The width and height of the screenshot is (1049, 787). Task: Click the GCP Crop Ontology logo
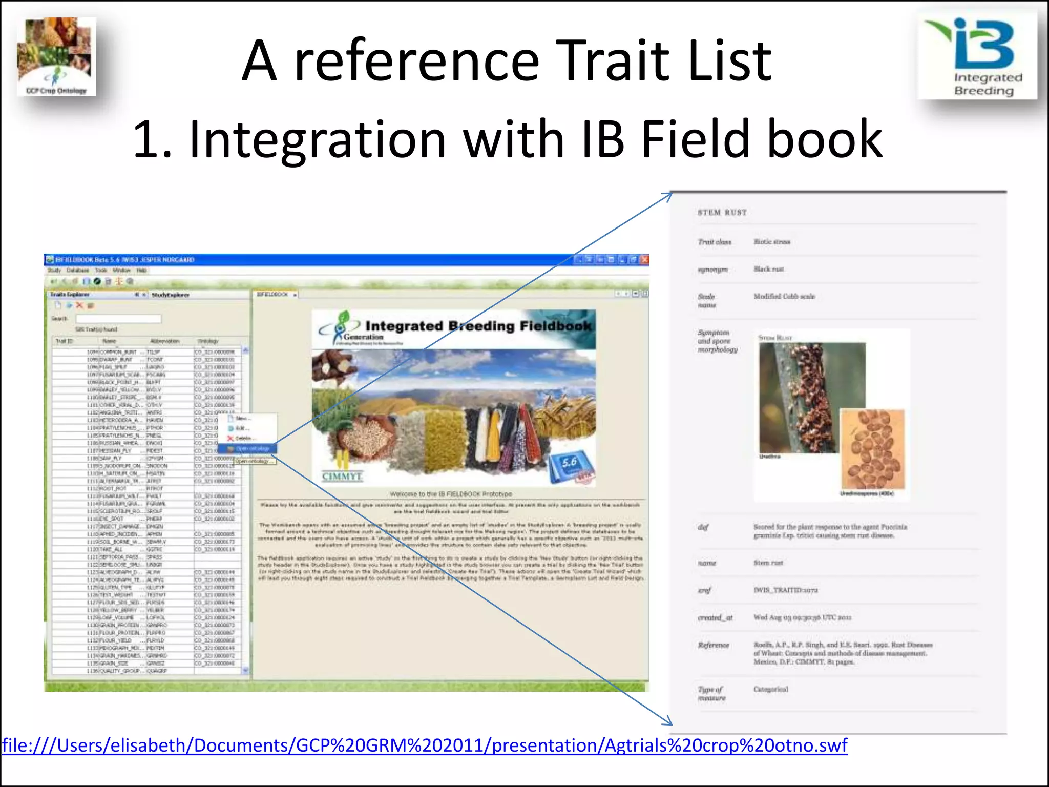click(56, 56)
